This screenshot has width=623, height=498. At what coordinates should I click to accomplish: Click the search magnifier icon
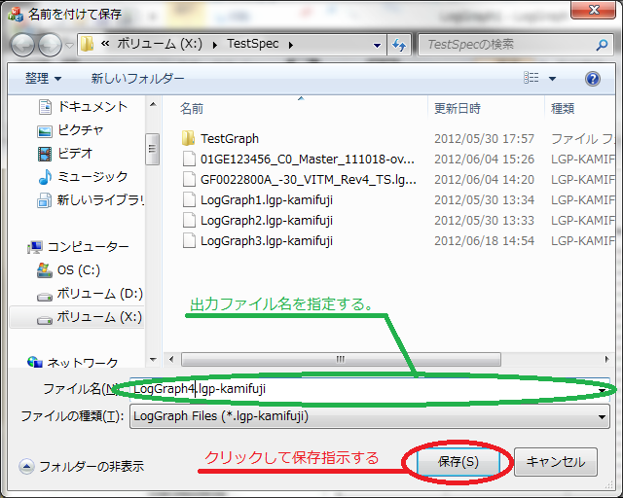click(602, 45)
